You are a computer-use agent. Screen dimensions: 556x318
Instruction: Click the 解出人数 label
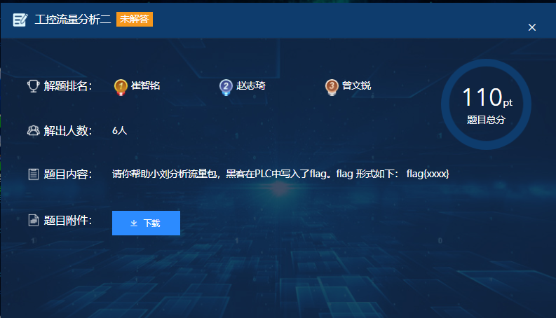coord(68,131)
